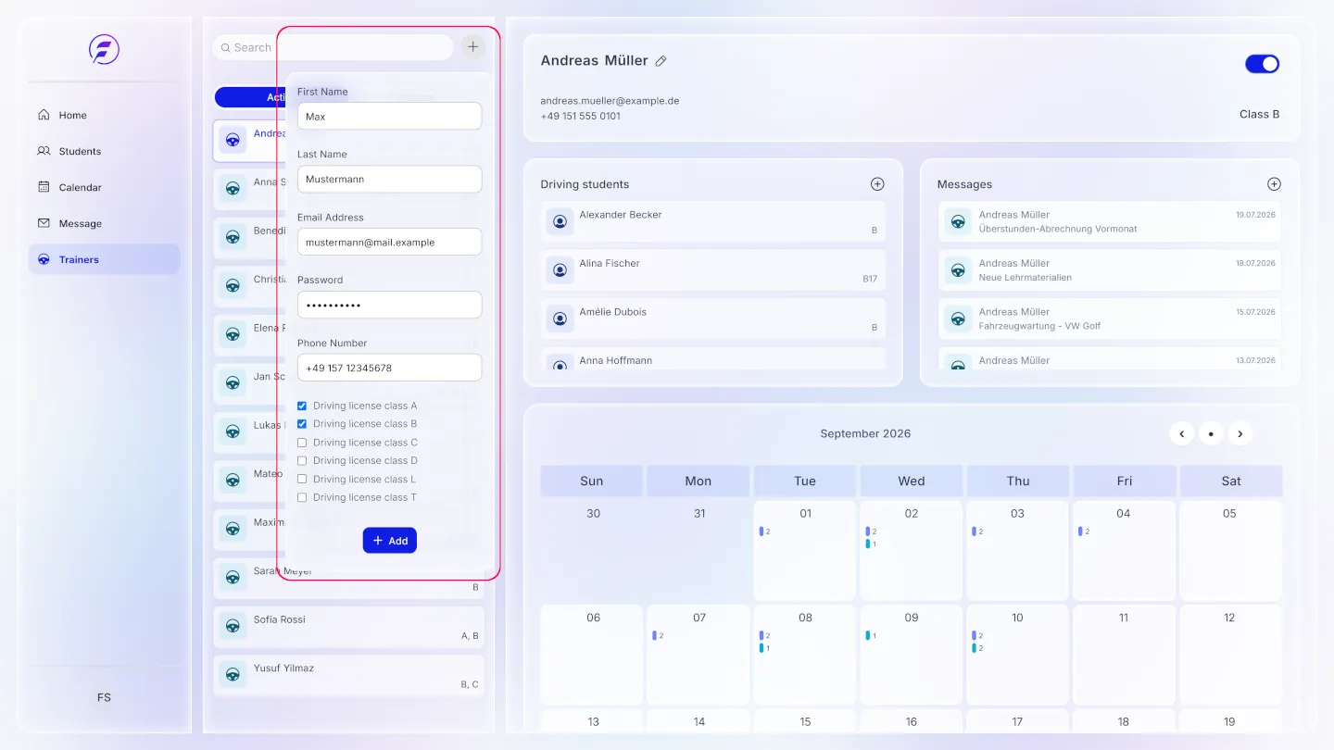Open the Students section
The image size is (1334, 750).
(104, 151)
